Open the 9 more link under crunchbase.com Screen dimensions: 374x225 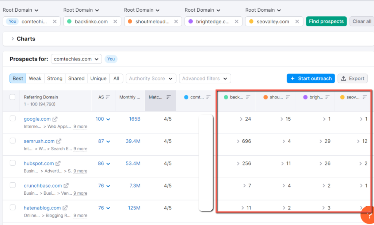pos(80,193)
